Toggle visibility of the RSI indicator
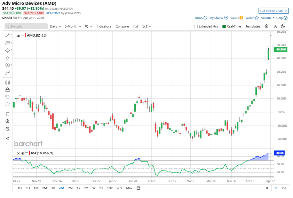This screenshot has width=293, height=198. (x=23, y=153)
